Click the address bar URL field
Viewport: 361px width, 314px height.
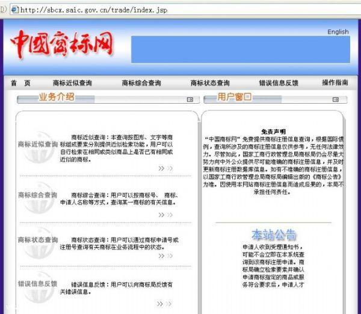[185, 10]
